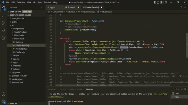
Task: Click the unsaved dot on Button.js tab
Action: coord(78,7)
